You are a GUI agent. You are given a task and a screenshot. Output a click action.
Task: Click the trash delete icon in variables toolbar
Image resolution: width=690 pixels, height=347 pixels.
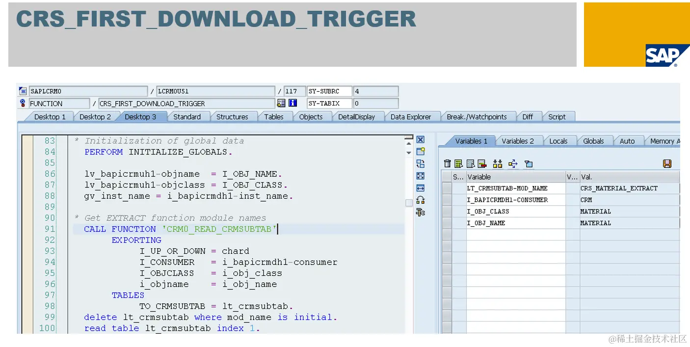point(447,164)
